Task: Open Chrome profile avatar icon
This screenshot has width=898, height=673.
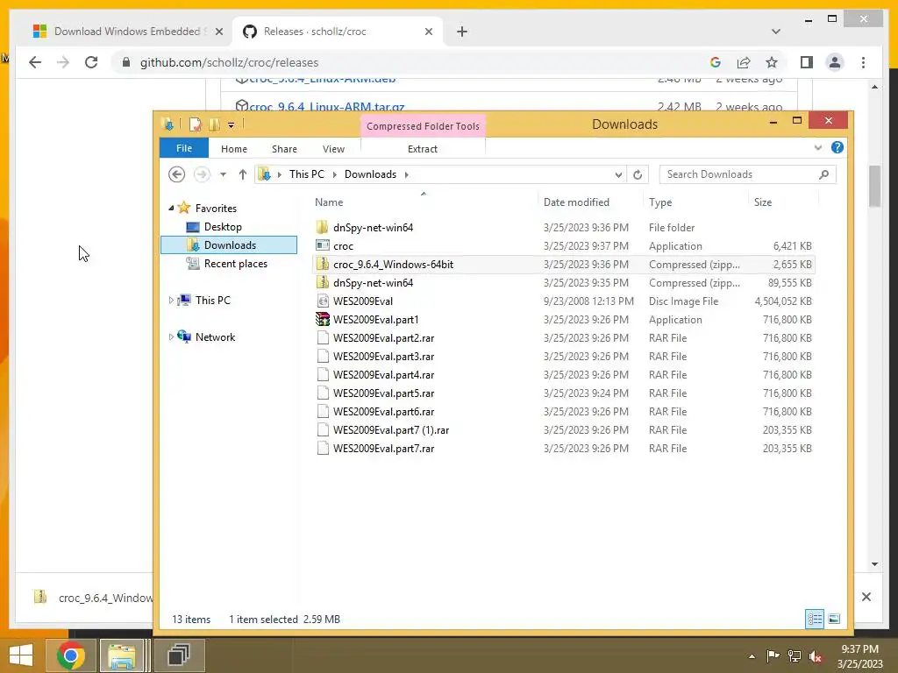Action: click(835, 62)
